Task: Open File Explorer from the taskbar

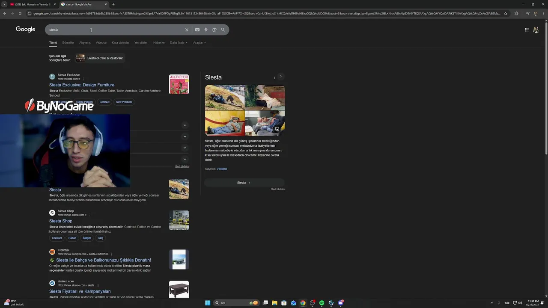Action: 274,303
